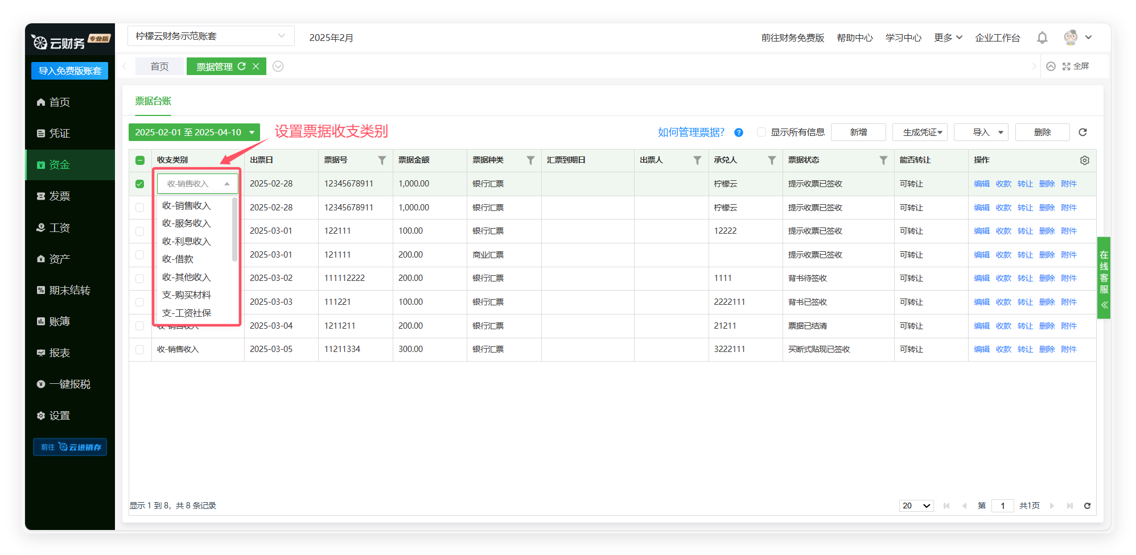1136x555 pixels.
Task: Click the page number input field
Action: [x=1002, y=506]
